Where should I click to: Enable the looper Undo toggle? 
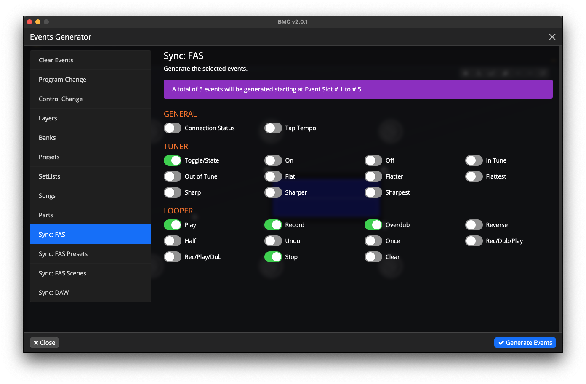tap(273, 241)
